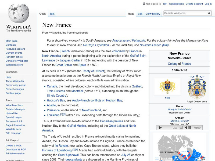Open Page information

tap(15, 125)
